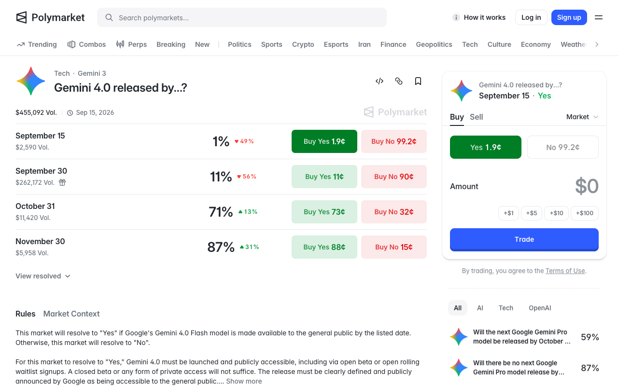
Task: Open next Gemini Pro by October market thumbnail
Action: point(459,337)
